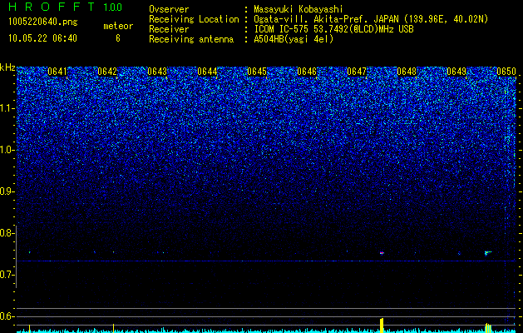523x333 pixels.
Task: Select the Ogata-vill. Akita-Pref. JAPAN location text
Action: 371,20
